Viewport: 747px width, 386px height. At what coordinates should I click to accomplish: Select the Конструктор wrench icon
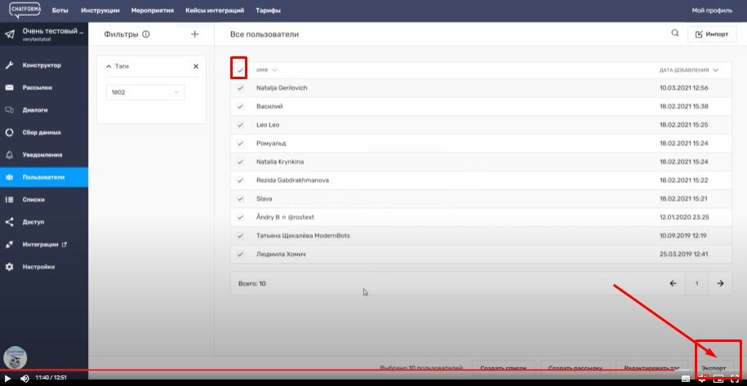(10, 65)
